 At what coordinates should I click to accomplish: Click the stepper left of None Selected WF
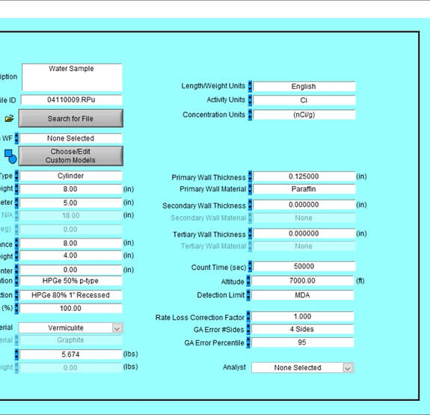(x=16, y=138)
